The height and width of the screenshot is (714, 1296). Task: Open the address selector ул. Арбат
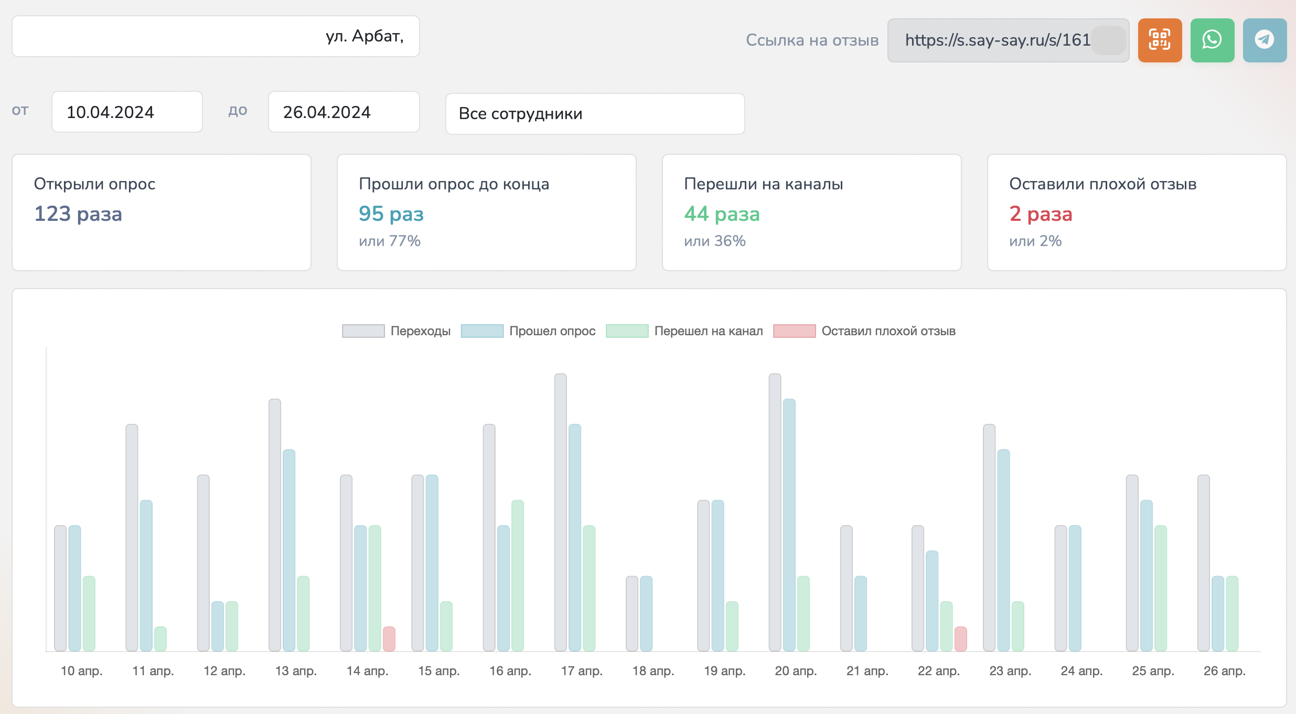(x=216, y=36)
